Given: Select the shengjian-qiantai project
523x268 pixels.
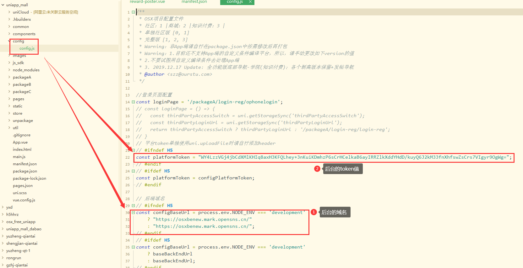Looking at the screenshot, I should 22,243.
